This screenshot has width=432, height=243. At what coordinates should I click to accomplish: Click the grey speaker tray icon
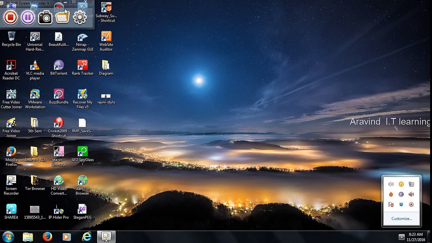391,184
